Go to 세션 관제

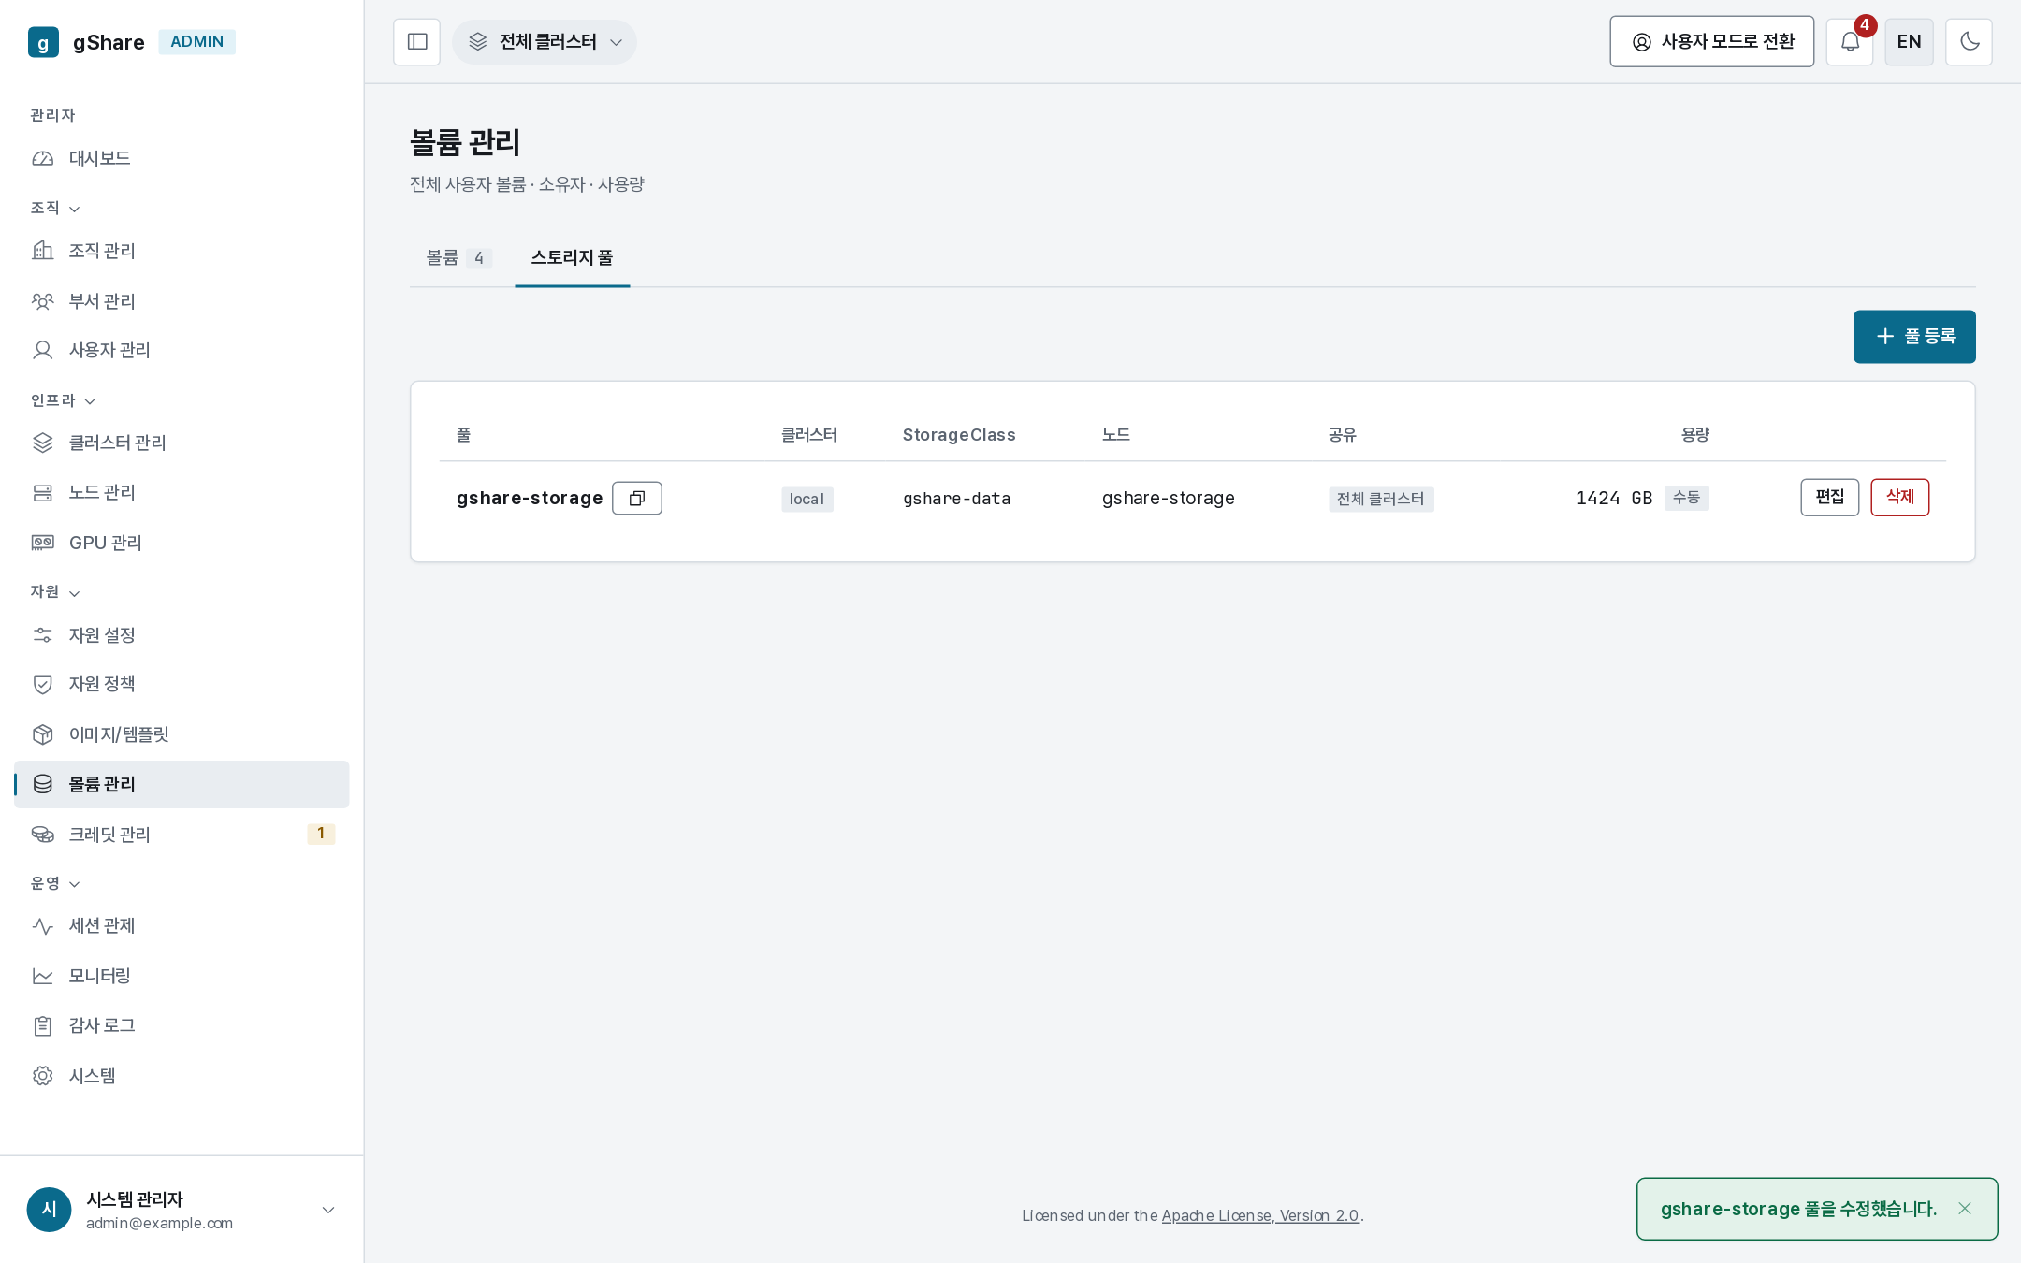pos(182,925)
